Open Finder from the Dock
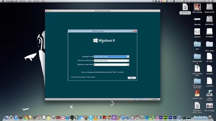Viewport: 216px width, 121px height. click(x=6, y=117)
